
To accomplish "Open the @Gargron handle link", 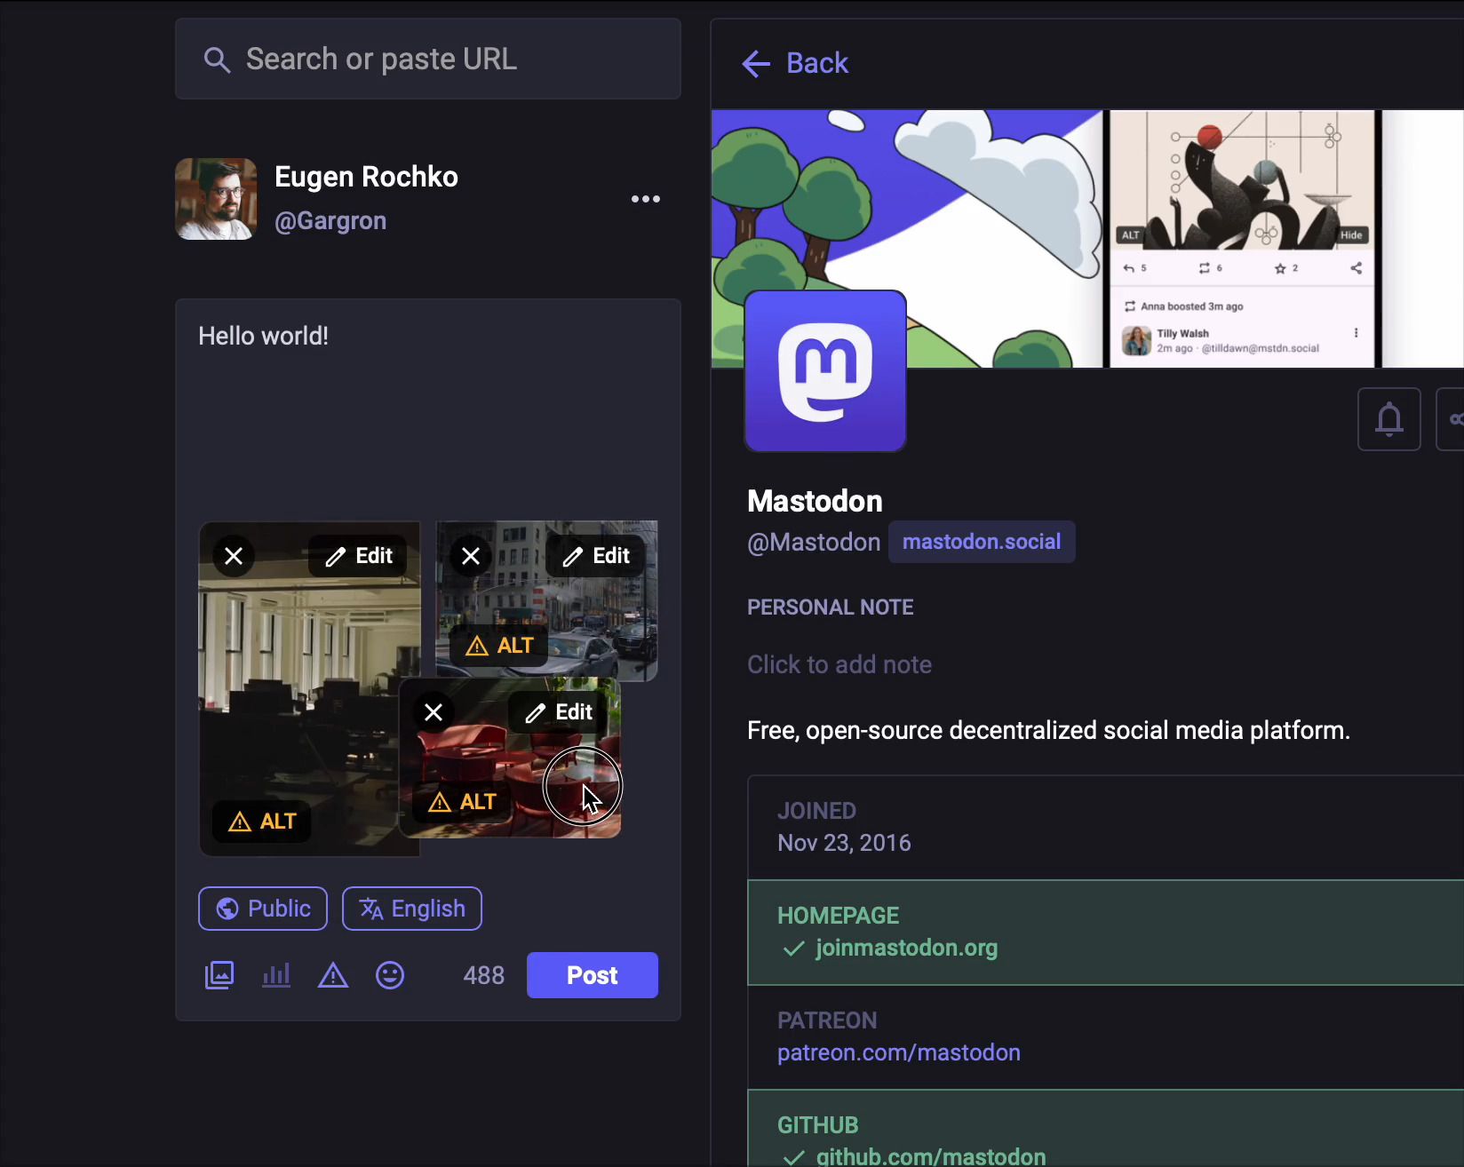I will pyautogui.click(x=330, y=220).
